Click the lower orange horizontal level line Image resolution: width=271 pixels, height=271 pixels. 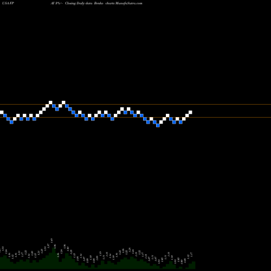pyautogui.click(x=135, y=118)
